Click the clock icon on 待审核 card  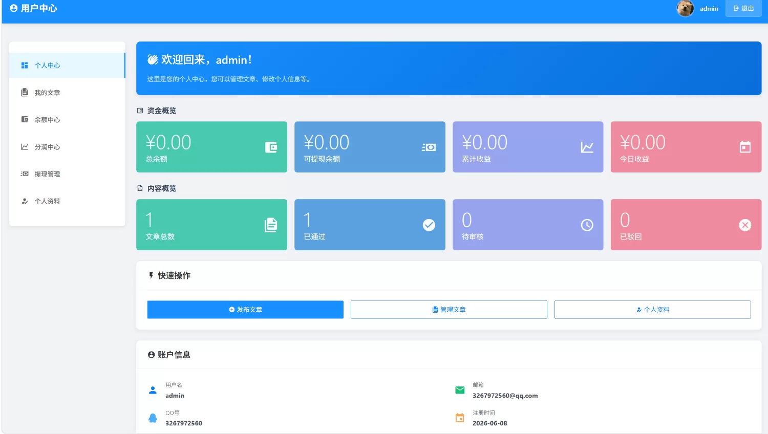(587, 225)
